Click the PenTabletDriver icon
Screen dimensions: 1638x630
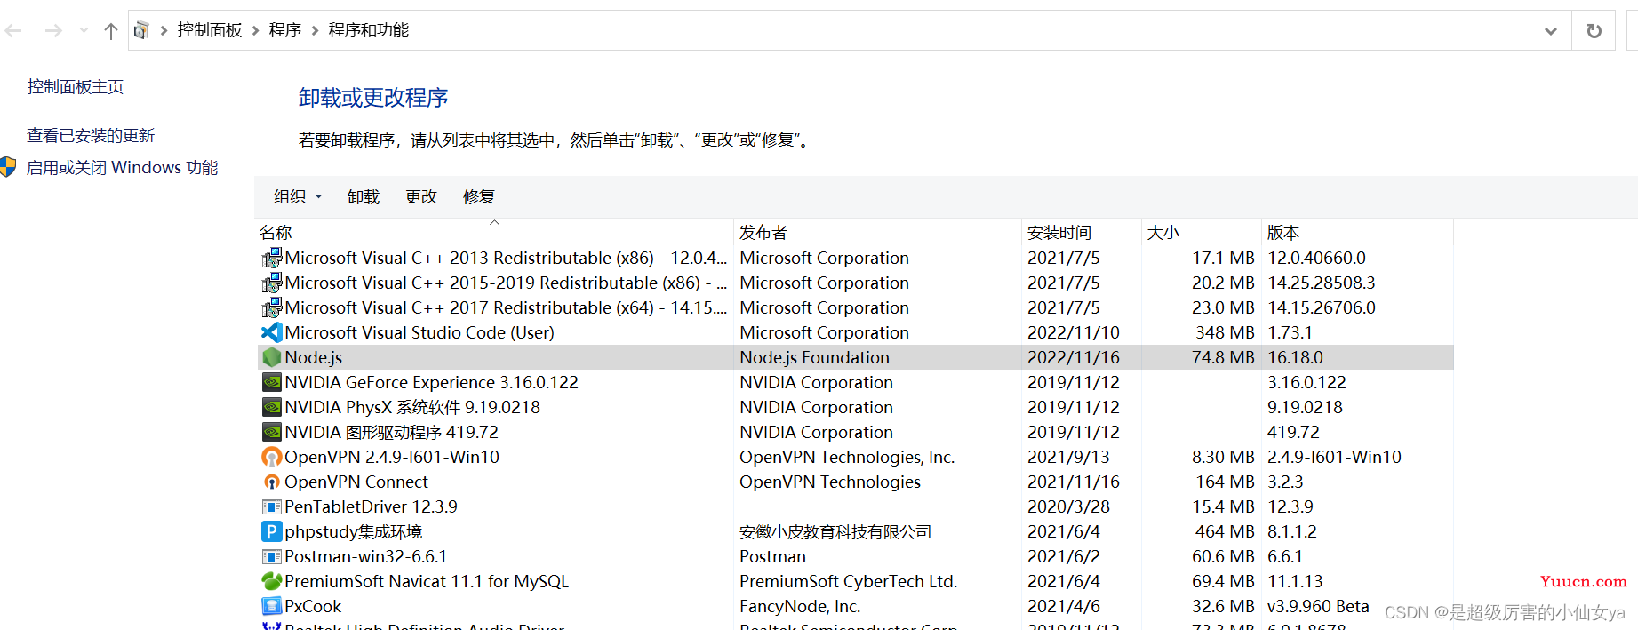(x=272, y=506)
